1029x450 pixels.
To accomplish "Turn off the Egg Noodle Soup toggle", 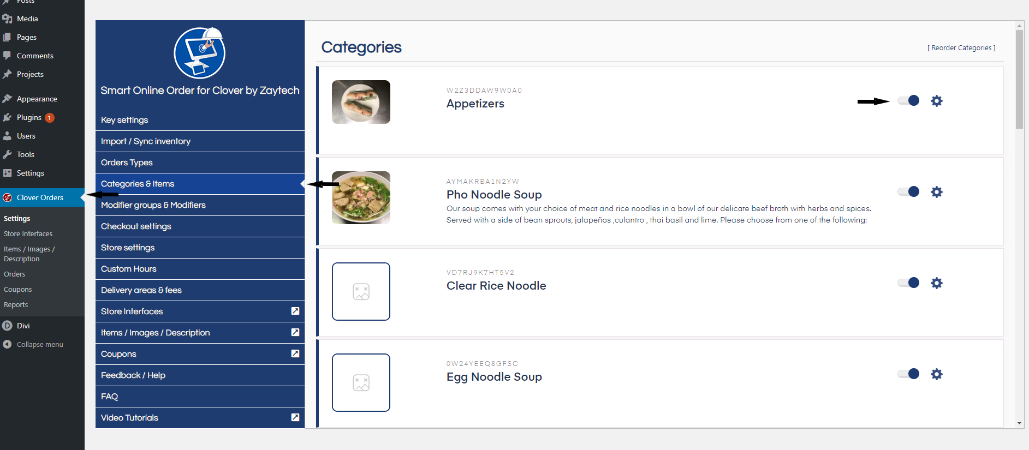I will 908,374.
